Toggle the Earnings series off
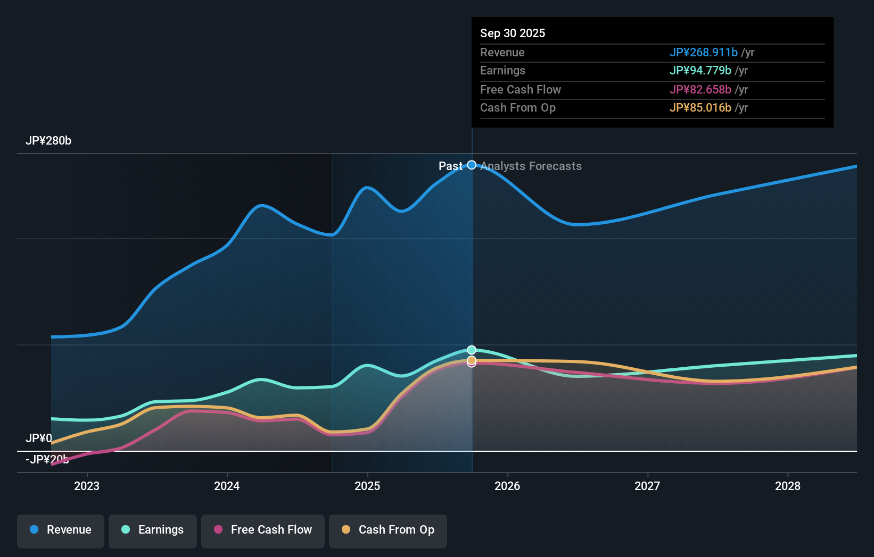 coord(153,530)
